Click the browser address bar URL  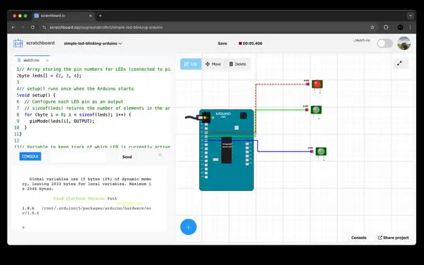click(x=106, y=27)
